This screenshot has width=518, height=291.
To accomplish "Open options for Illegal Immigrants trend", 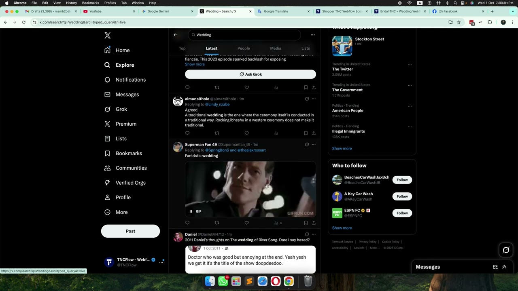I will (410, 127).
